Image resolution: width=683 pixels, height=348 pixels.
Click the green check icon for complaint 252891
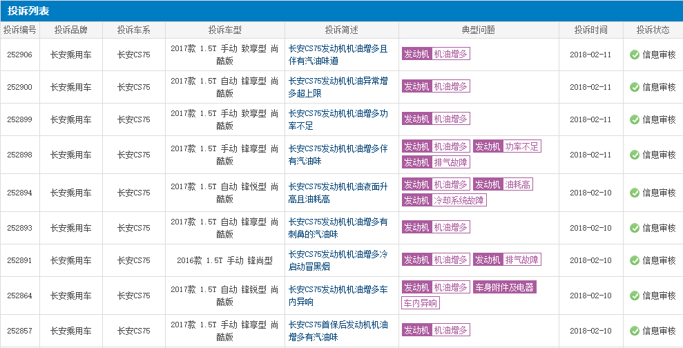tap(634, 260)
